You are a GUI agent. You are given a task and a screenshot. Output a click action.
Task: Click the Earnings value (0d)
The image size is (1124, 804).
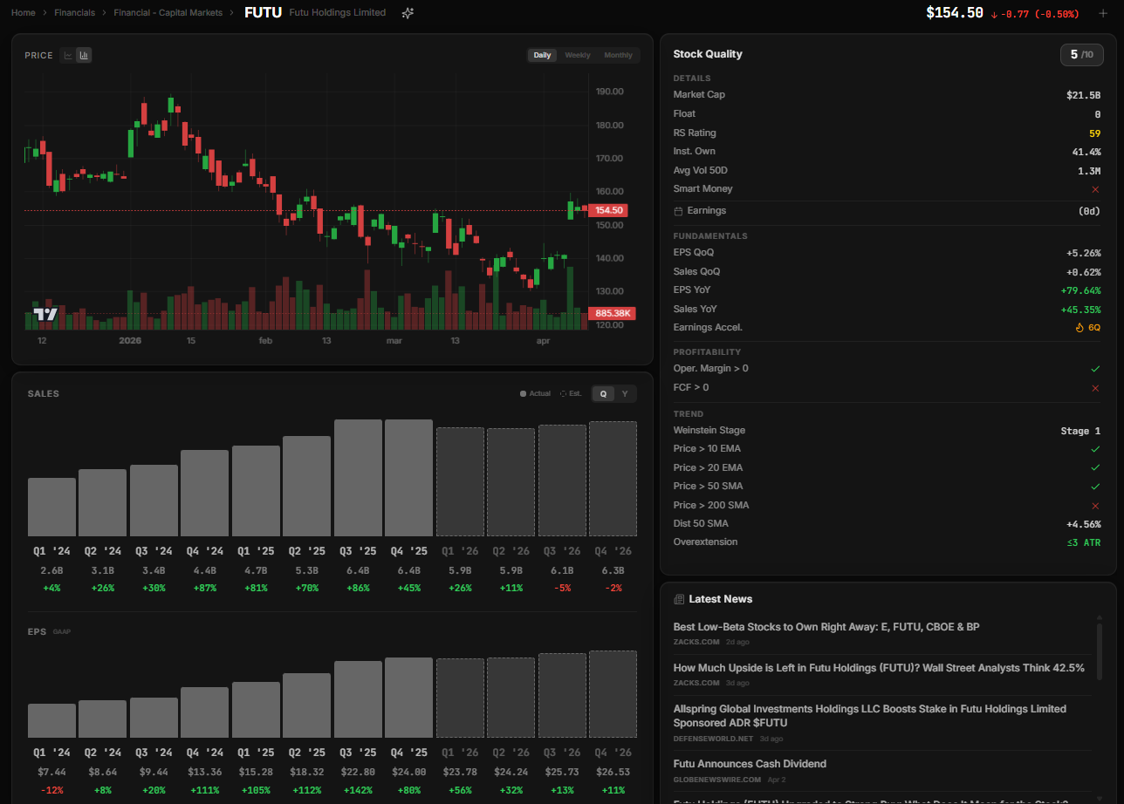click(1089, 211)
